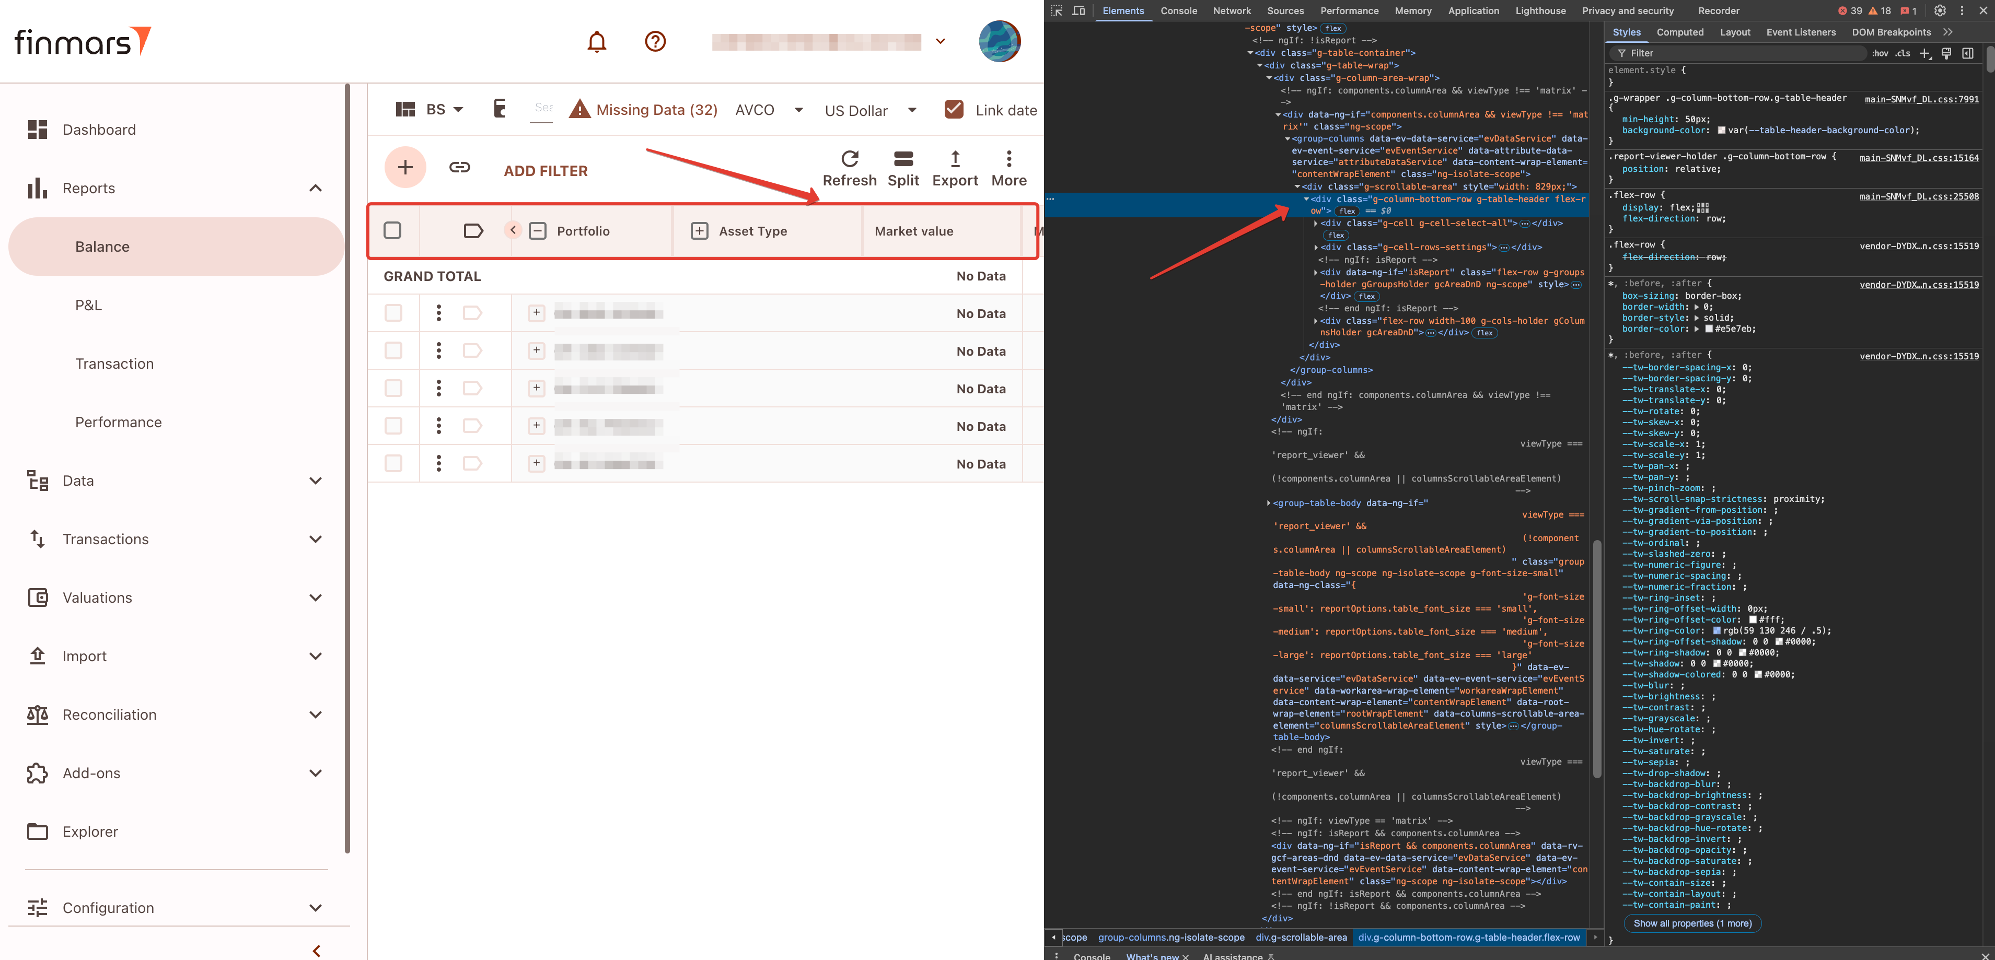The image size is (1995, 960).
Task: Click the Export icon
Action: (955, 159)
